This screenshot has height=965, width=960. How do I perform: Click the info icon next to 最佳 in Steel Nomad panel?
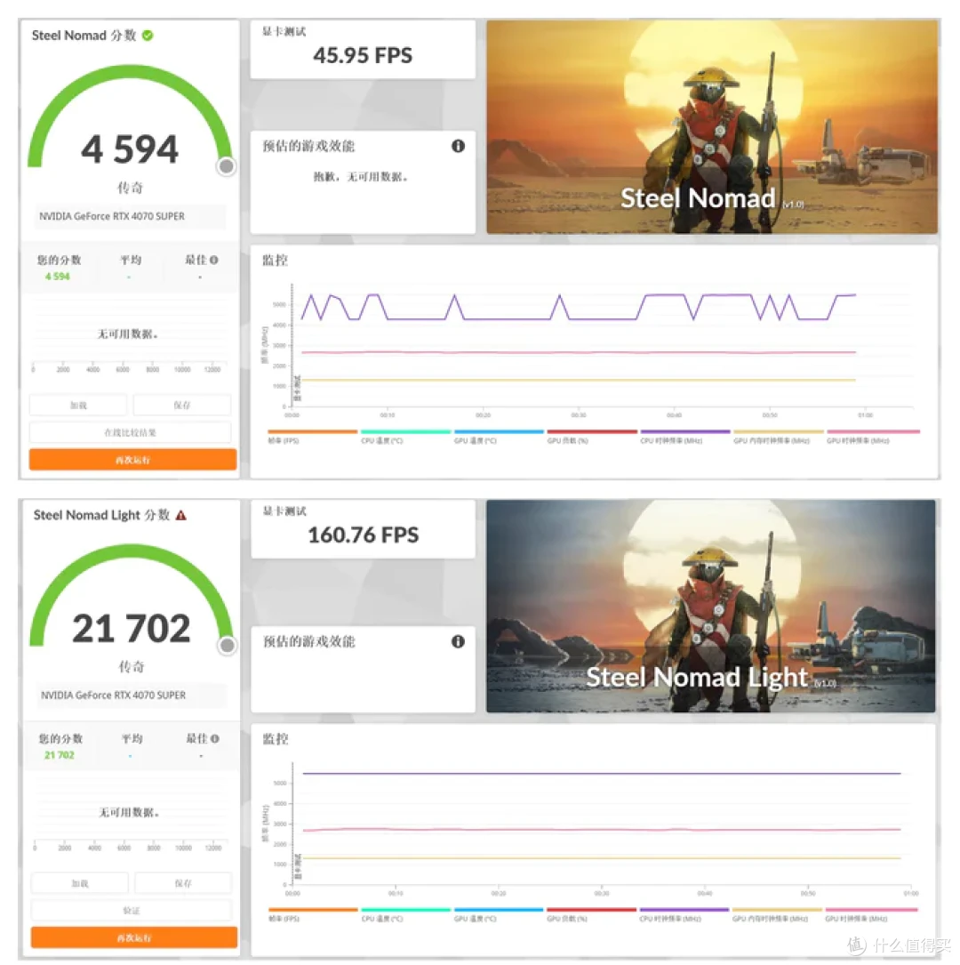point(214,260)
